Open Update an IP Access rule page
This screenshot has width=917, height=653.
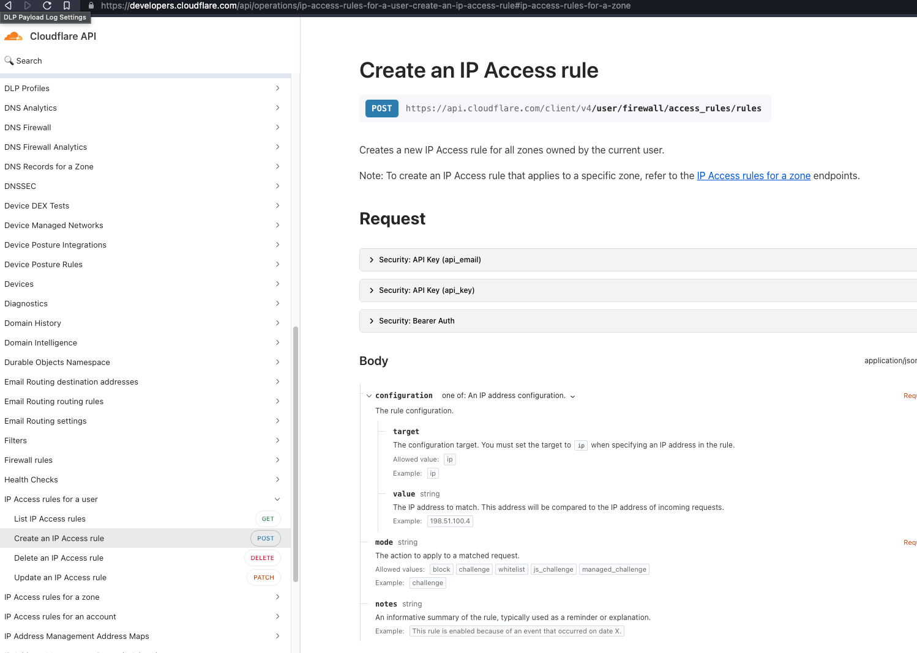60,578
